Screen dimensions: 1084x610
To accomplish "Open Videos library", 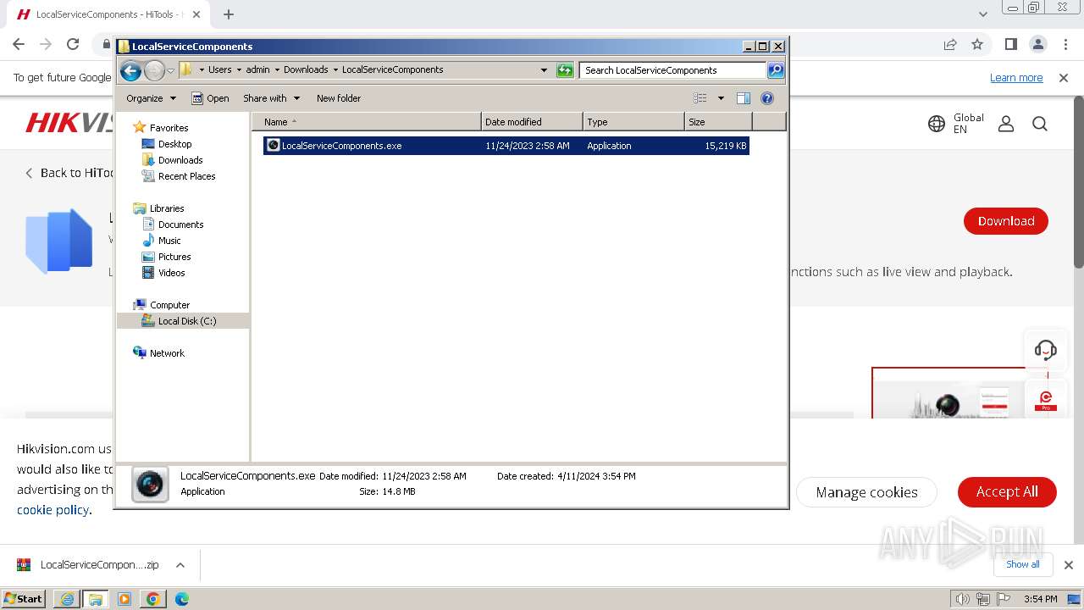I will 171,273.
